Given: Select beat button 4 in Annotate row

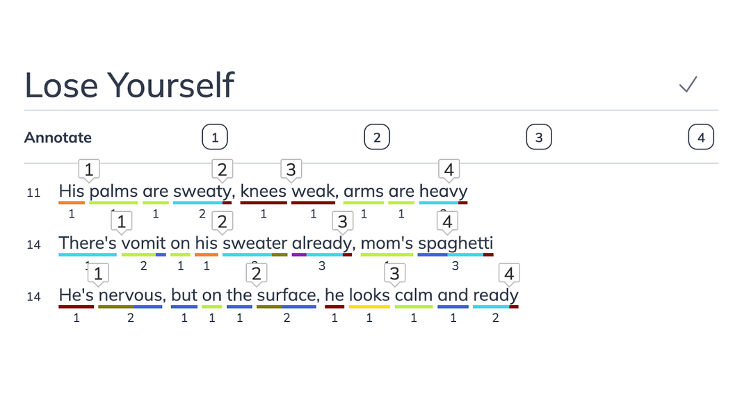Looking at the screenshot, I should pyautogui.click(x=701, y=137).
